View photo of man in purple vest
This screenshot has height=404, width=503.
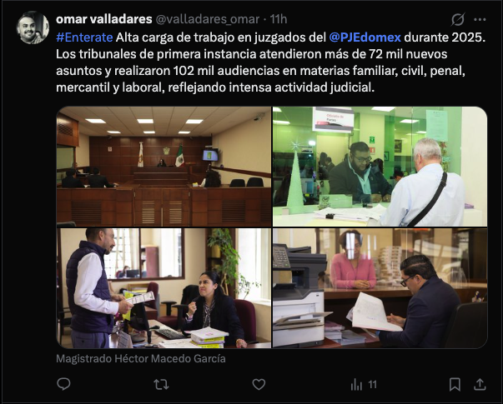click(x=164, y=288)
